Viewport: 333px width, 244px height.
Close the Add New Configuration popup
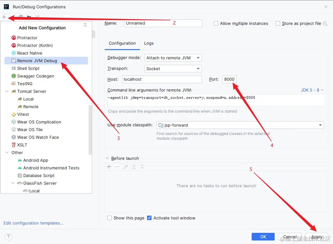(x=85, y=25)
